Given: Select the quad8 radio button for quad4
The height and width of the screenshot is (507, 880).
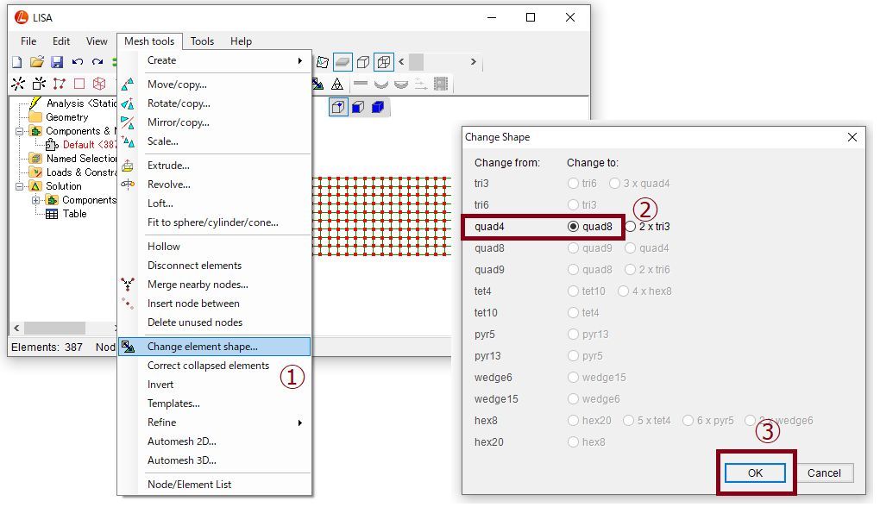Looking at the screenshot, I should (x=573, y=227).
